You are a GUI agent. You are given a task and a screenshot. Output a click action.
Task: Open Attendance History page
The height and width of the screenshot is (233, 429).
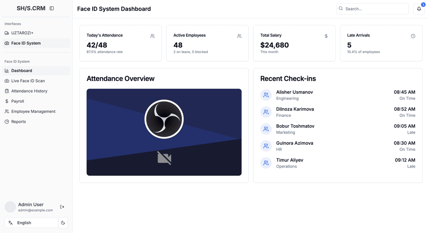[29, 91]
